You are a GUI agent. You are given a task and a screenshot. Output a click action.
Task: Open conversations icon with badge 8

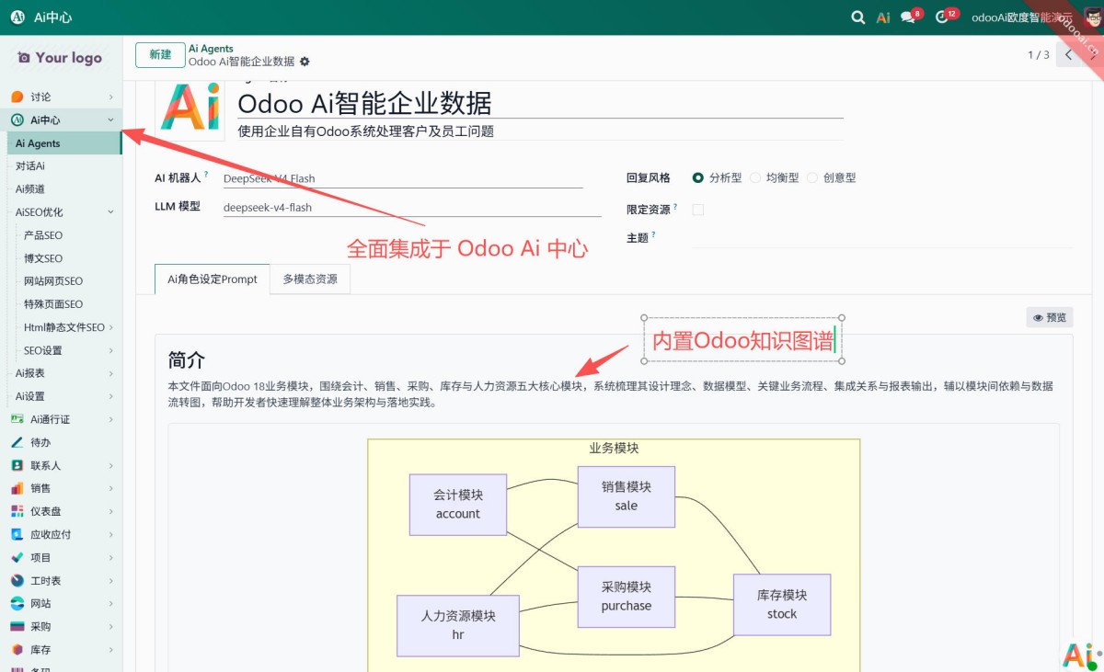point(908,17)
